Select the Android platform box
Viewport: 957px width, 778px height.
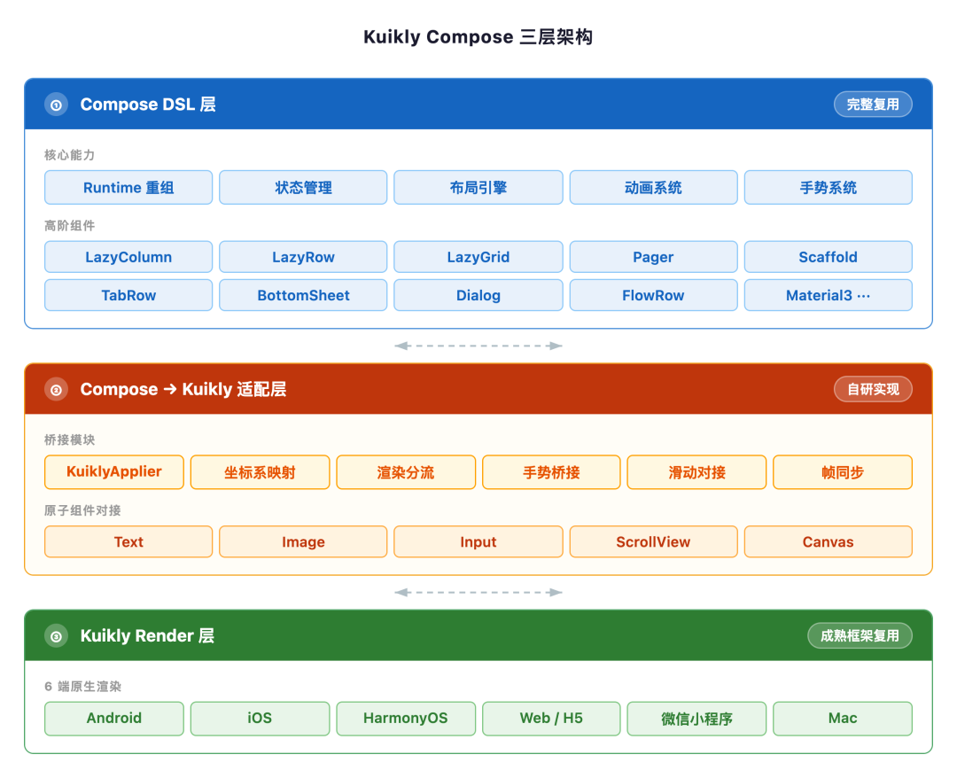[x=114, y=719]
